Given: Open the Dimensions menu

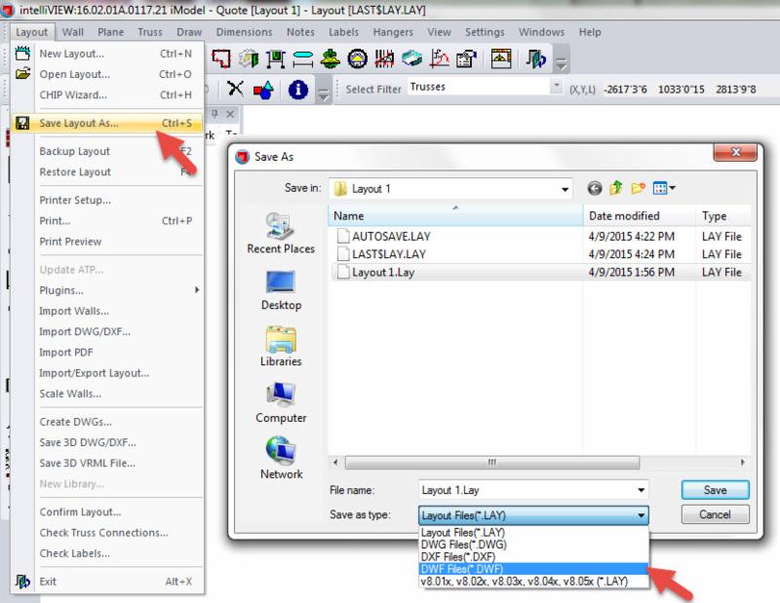Looking at the screenshot, I should tap(245, 32).
